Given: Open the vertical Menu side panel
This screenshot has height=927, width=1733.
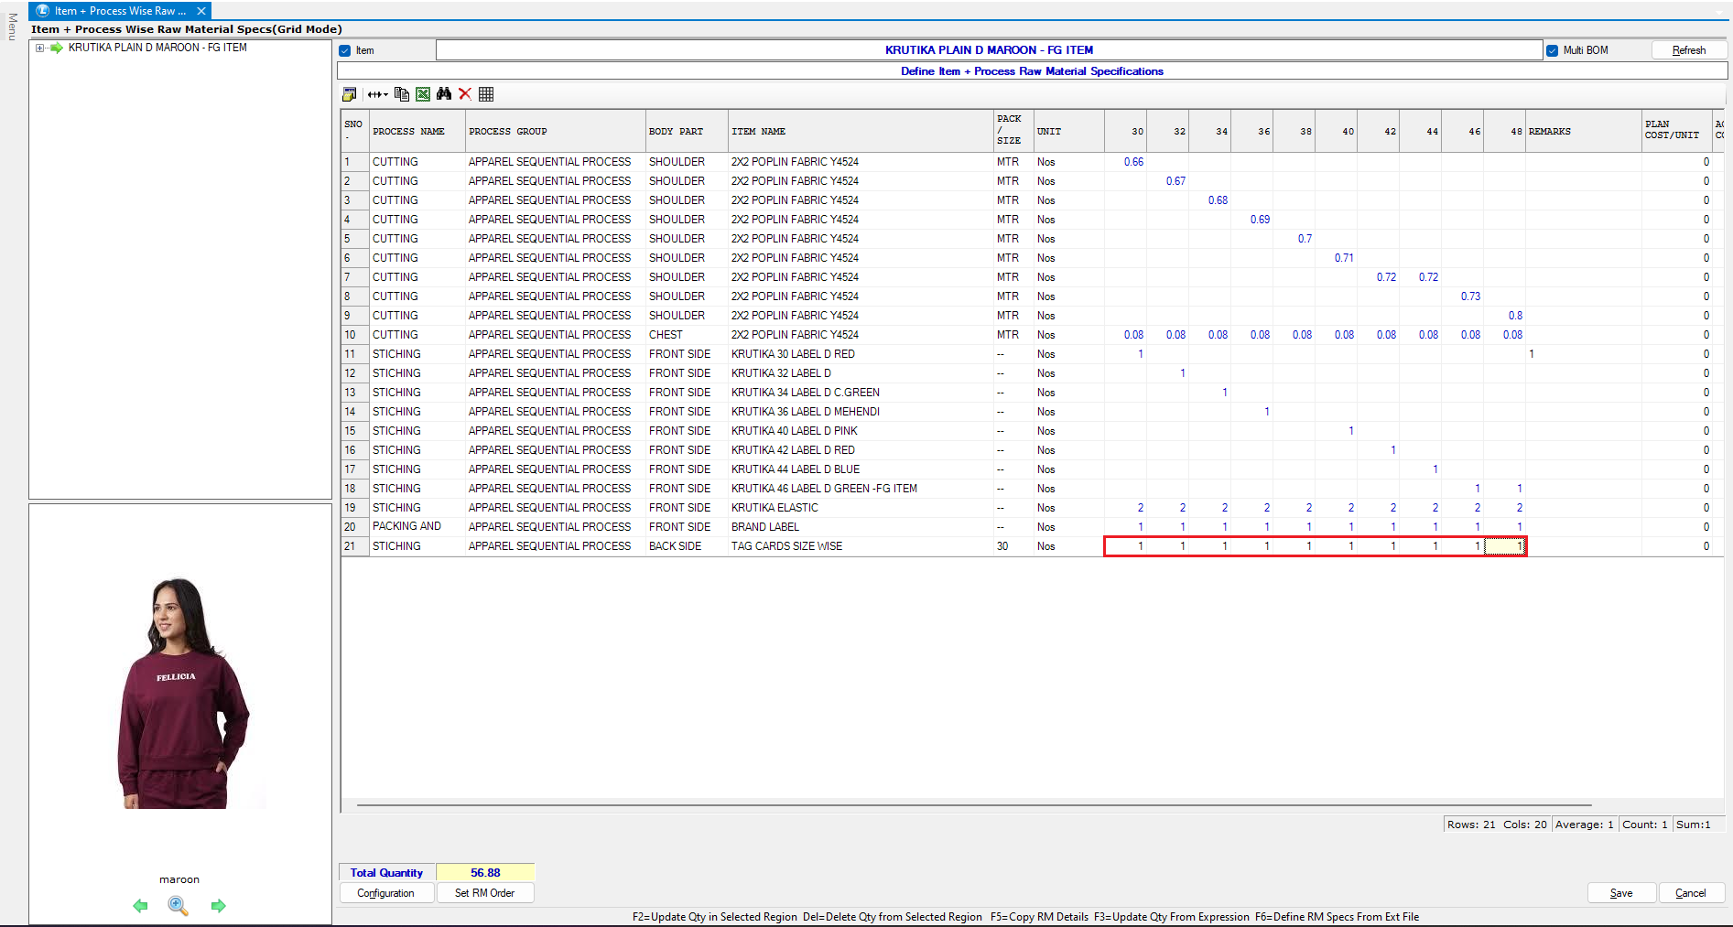Looking at the screenshot, I should tap(12, 27).
